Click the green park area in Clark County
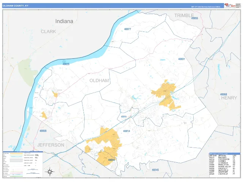Image resolution: width=243 pixels, height=182 pixels. tap(28, 72)
